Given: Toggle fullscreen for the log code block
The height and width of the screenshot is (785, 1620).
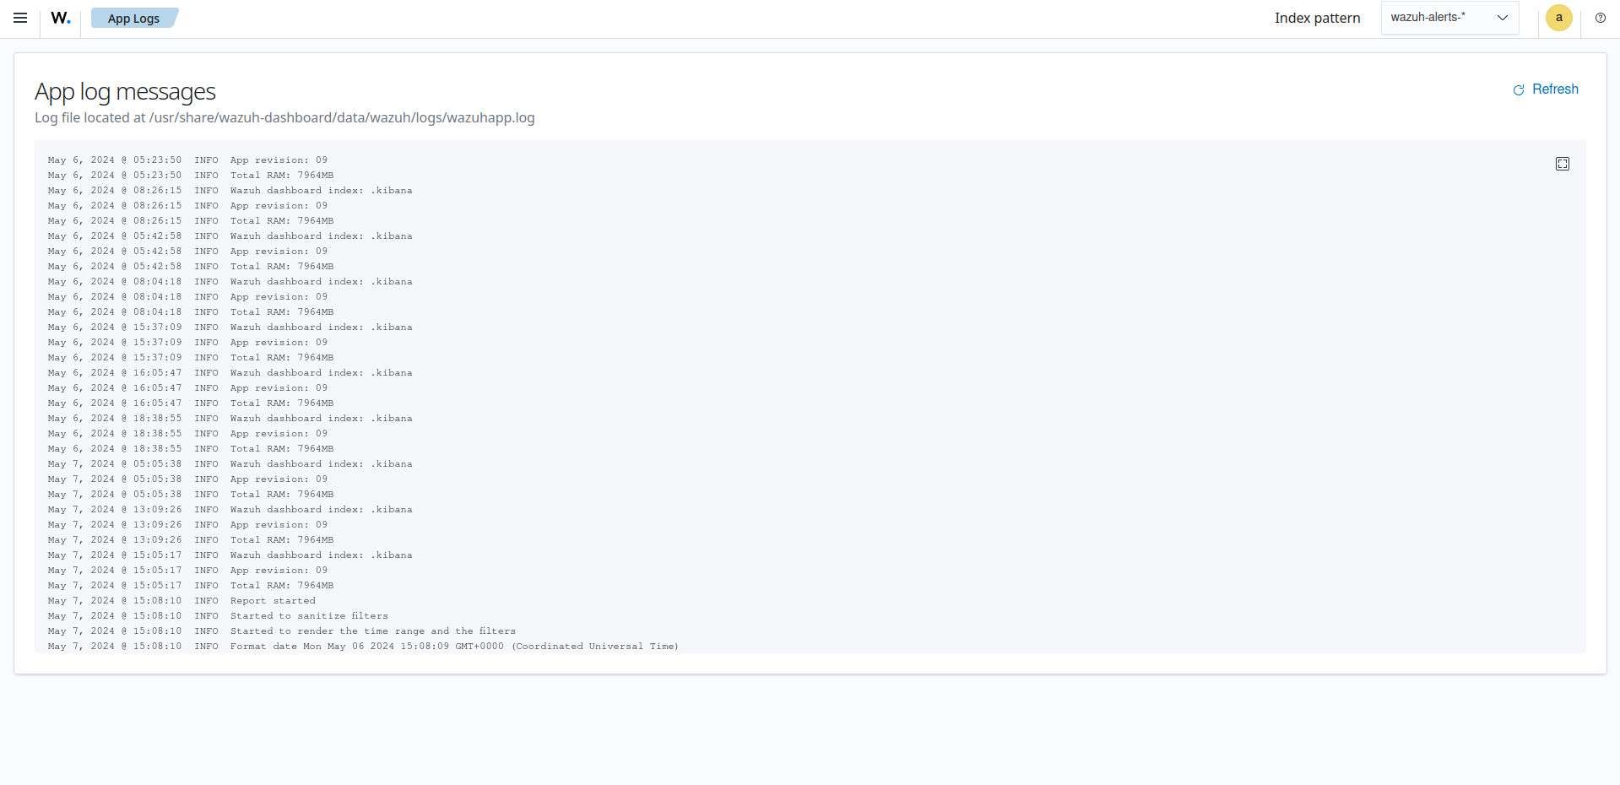Looking at the screenshot, I should click(x=1562, y=164).
